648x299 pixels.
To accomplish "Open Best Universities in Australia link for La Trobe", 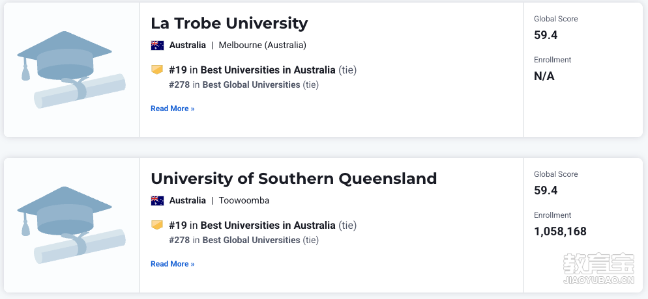I will 268,70.
